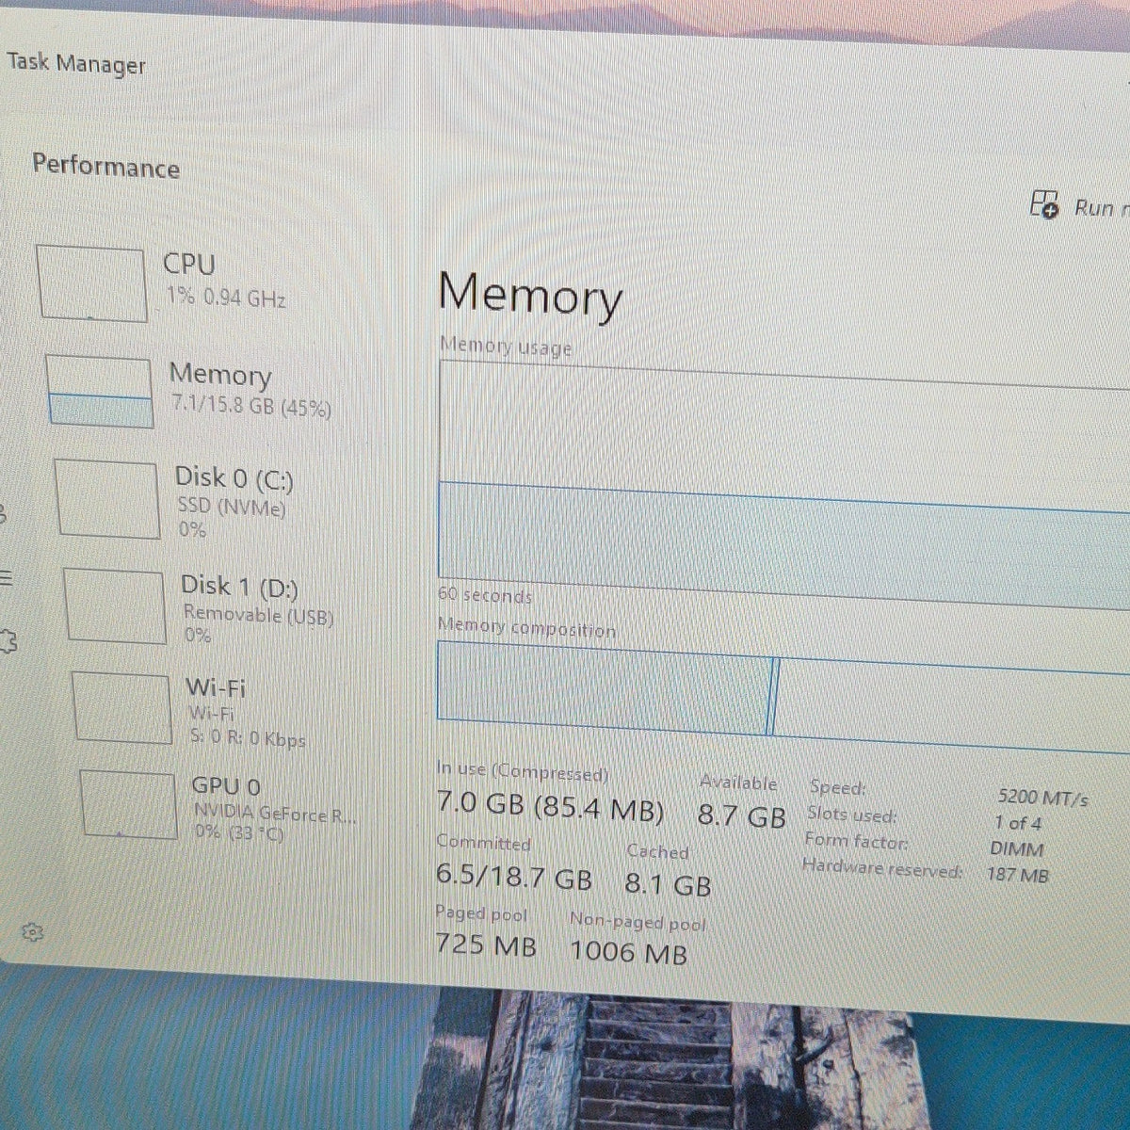Click standby segment of Memory composition bar
Screen dimensions: 1130x1130
[951, 704]
